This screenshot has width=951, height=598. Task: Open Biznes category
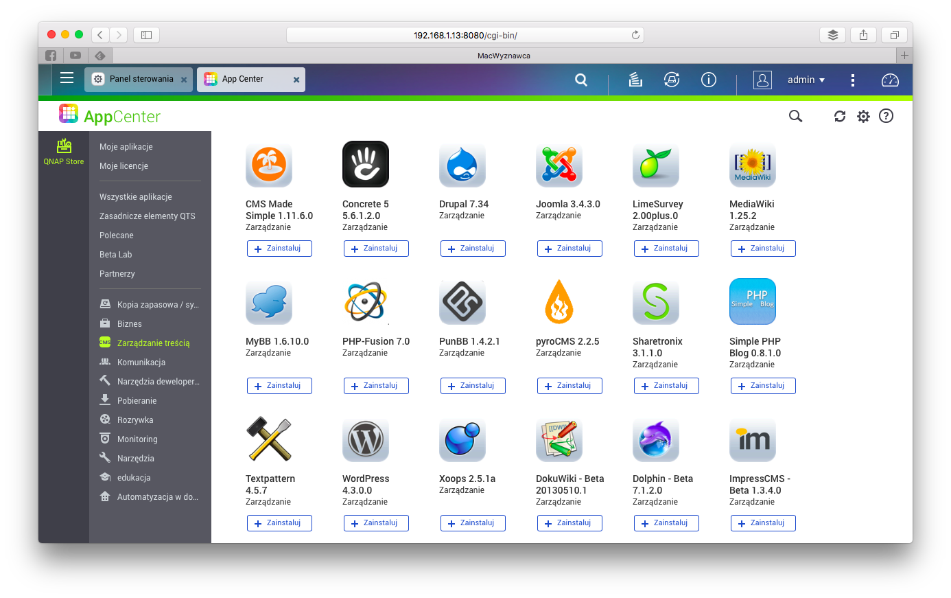click(x=121, y=324)
